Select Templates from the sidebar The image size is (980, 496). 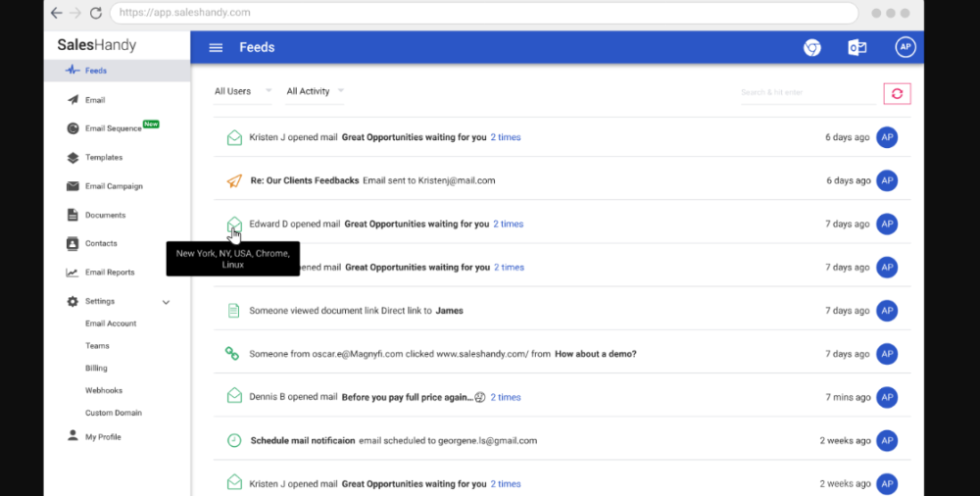point(103,157)
